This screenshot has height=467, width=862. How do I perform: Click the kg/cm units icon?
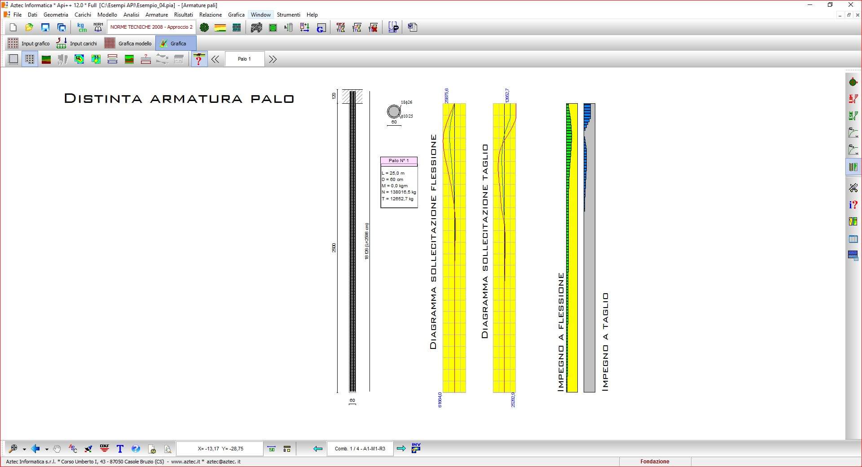(x=82, y=27)
